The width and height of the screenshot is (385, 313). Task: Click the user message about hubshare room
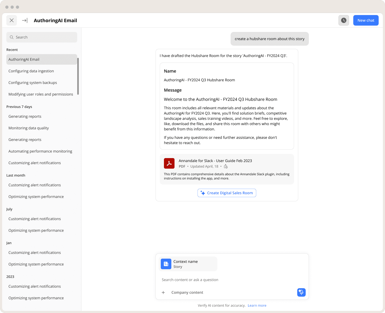click(x=269, y=39)
